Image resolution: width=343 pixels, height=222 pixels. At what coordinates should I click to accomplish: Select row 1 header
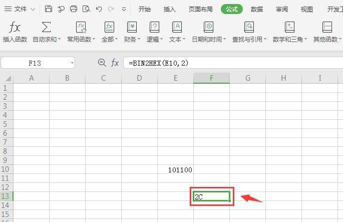click(7, 88)
